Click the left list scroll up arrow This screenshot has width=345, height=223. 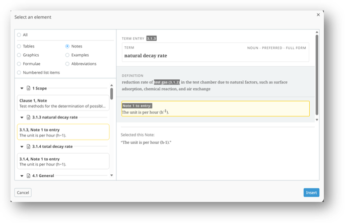pyautogui.click(x=111, y=85)
